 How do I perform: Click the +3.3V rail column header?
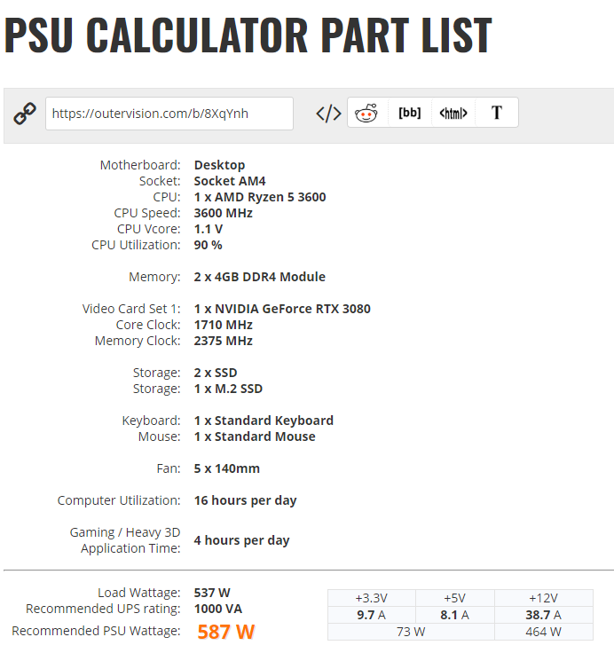pyautogui.click(x=371, y=598)
